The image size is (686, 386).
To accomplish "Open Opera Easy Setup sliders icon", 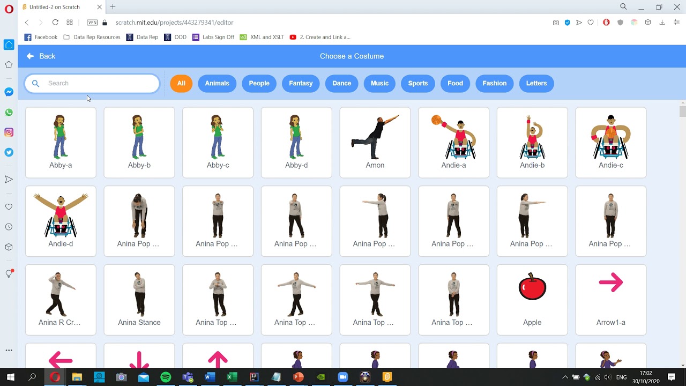I will [676, 23].
